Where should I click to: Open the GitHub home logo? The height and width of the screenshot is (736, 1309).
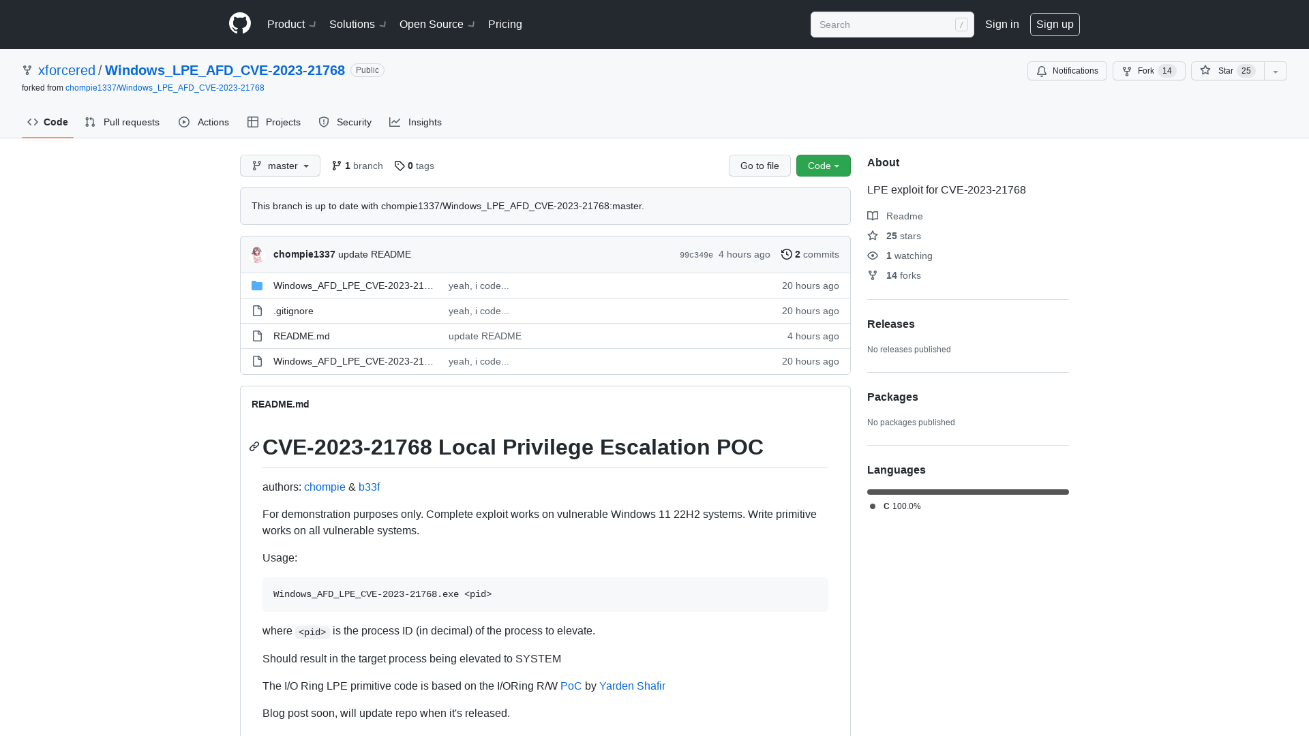click(240, 24)
